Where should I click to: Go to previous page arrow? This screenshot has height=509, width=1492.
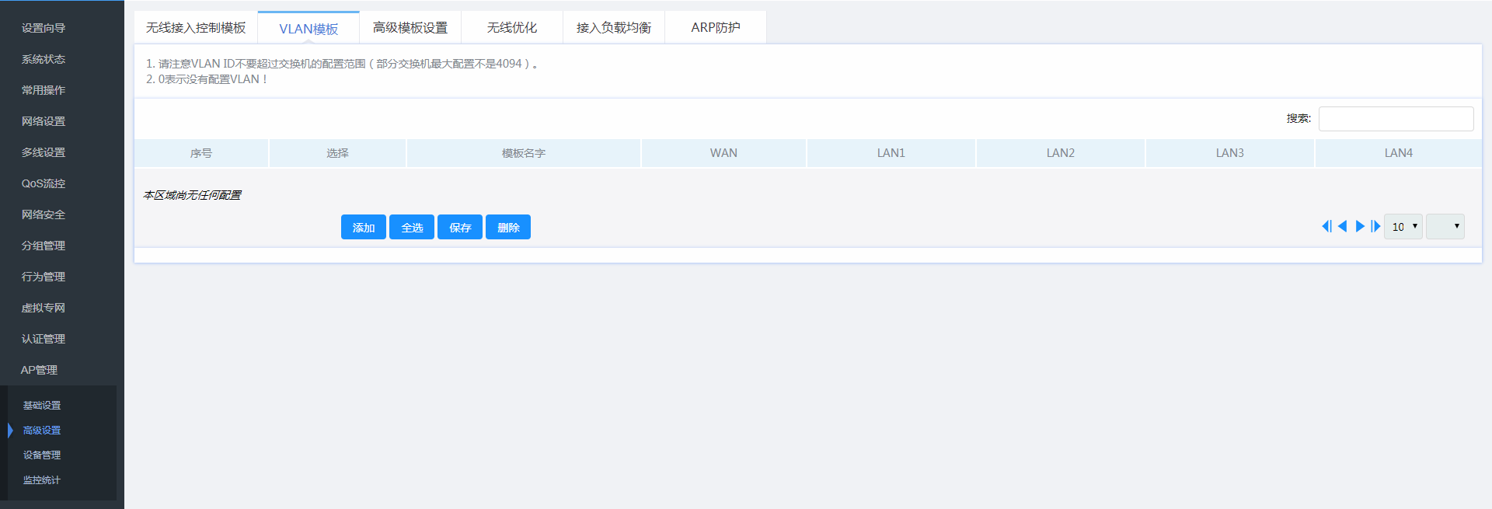(1342, 226)
